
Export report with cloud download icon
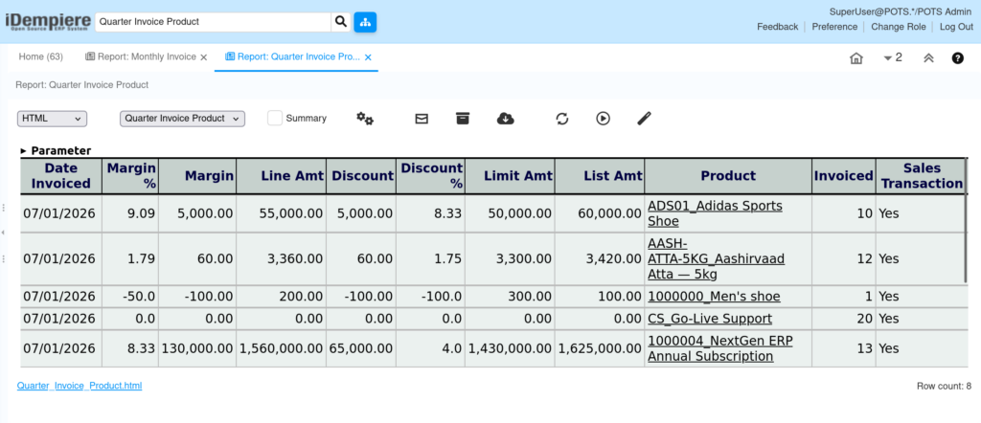pos(506,118)
